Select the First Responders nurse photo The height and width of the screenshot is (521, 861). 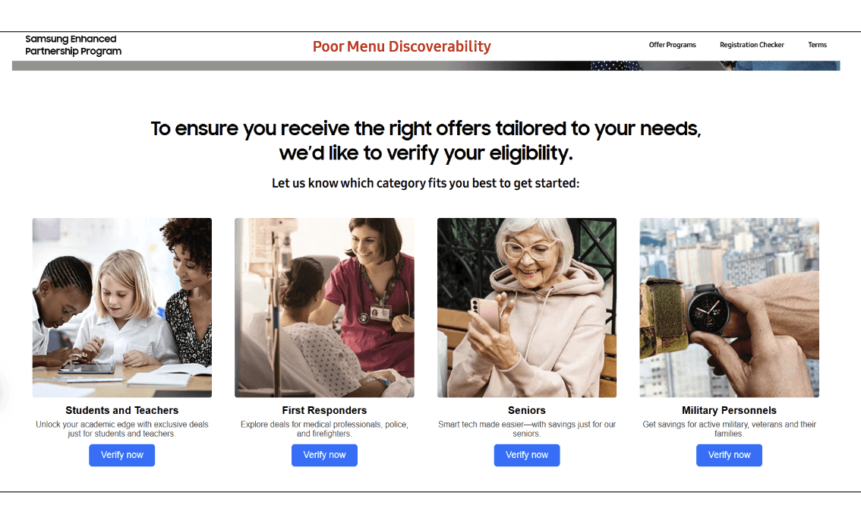point(324,308)
